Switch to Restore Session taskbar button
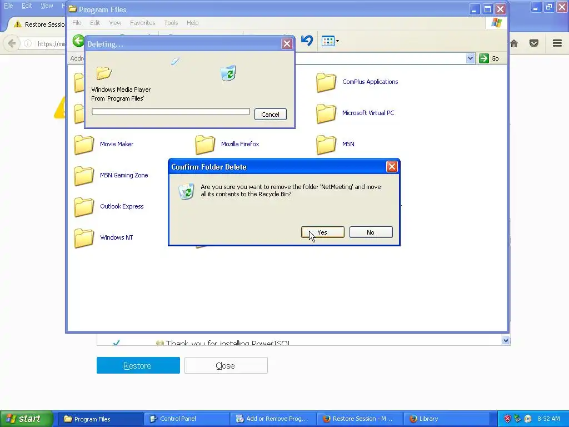Image resolution: width=569 pixels, height=427 pixels. click(360, 419)
